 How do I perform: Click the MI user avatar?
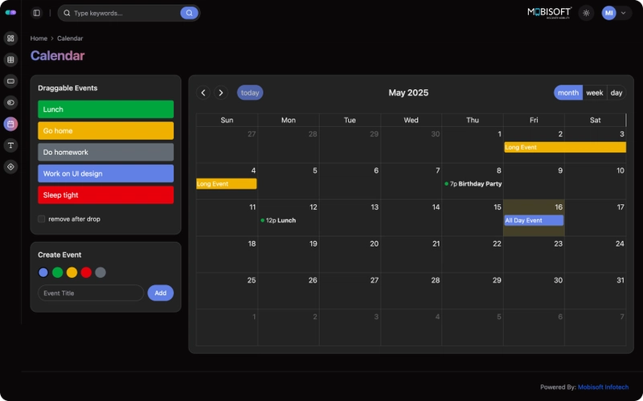click(x=608, y=13)
